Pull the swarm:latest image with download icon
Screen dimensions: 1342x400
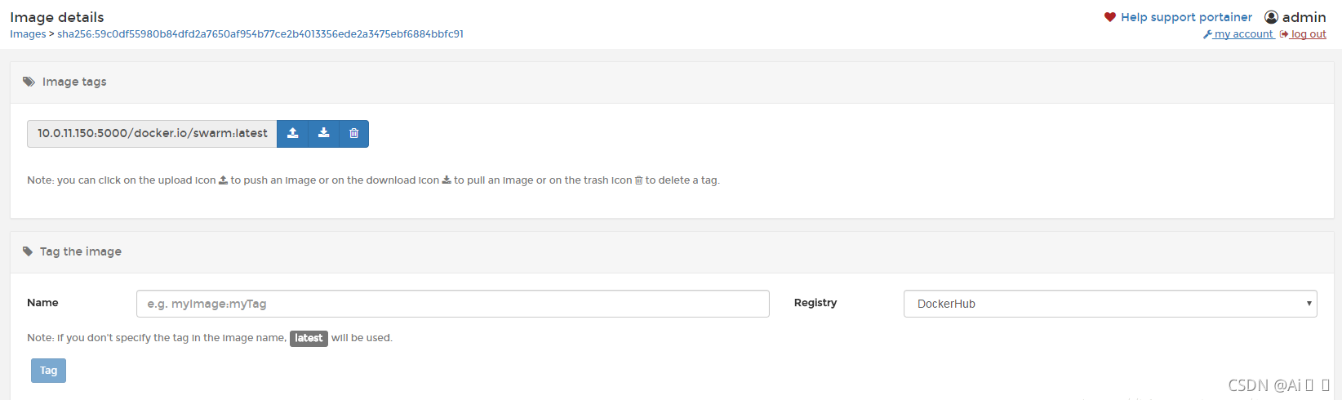pyautogui.click(x=323, y=134)
